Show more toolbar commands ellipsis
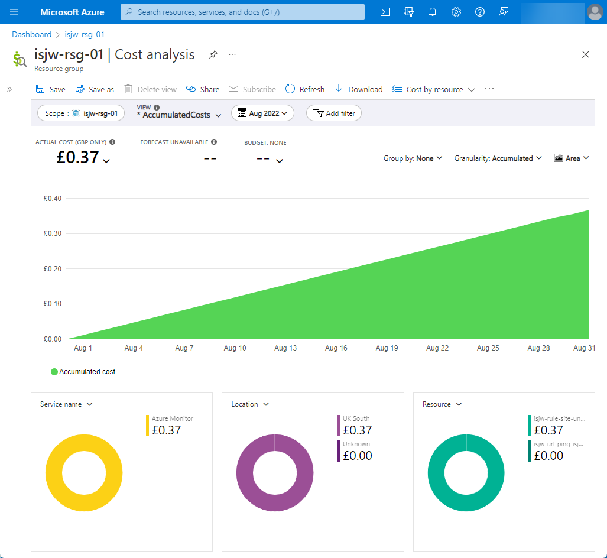 489,89
